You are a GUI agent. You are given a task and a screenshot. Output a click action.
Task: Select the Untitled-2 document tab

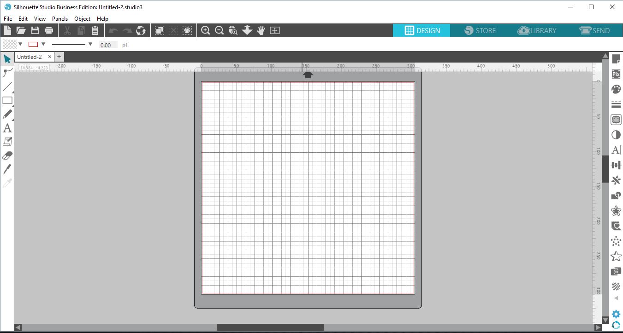click(x=30, y=57)
